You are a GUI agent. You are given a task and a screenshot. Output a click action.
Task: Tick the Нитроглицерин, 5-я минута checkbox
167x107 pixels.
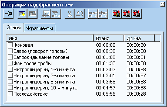pos(10,82)
